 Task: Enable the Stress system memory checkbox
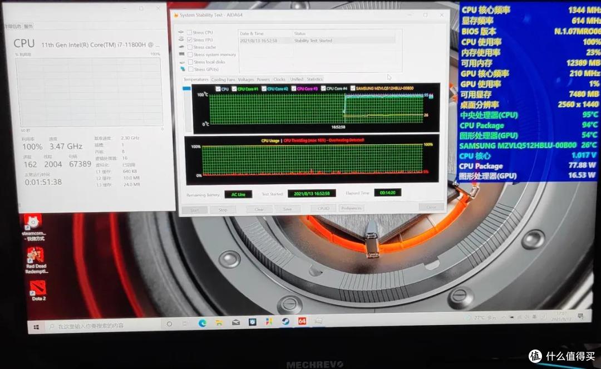[x=190, y=55]
